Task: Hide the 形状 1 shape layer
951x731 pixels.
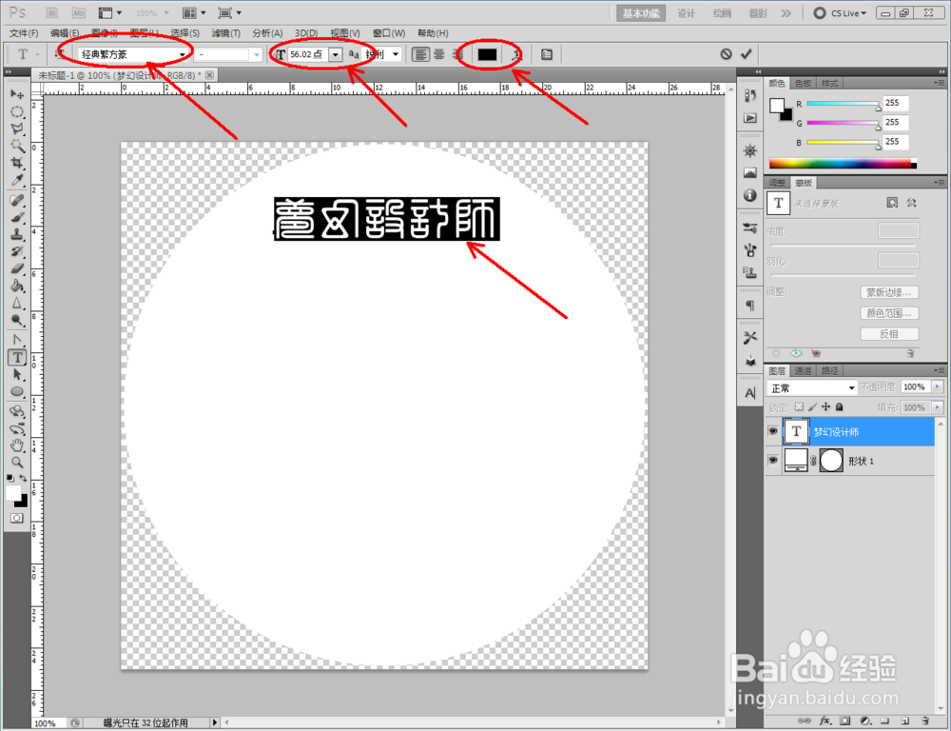Action: tap(773, 461)
